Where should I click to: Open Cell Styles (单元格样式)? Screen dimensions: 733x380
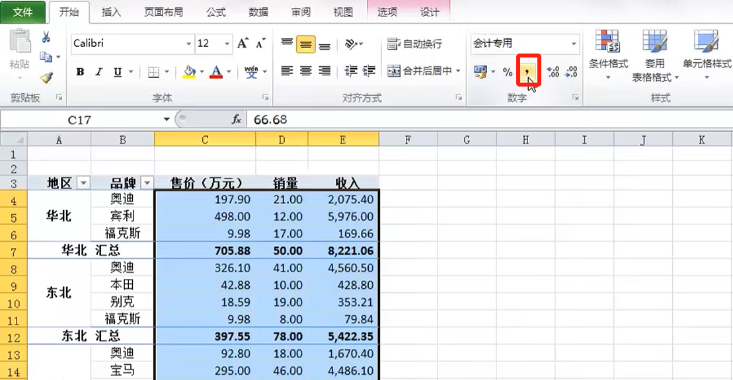(707, 55)
